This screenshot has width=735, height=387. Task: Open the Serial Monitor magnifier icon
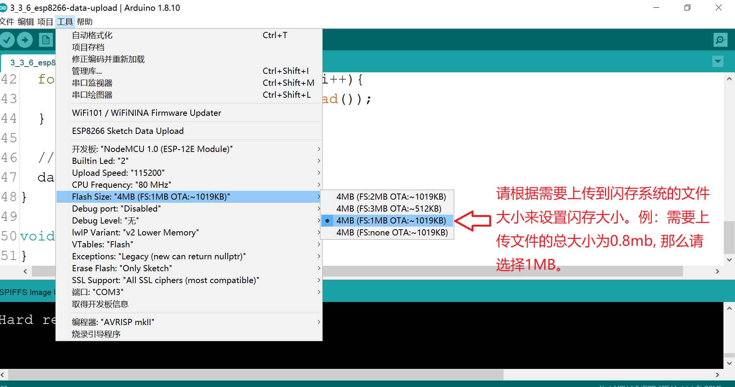pos(720,40)
